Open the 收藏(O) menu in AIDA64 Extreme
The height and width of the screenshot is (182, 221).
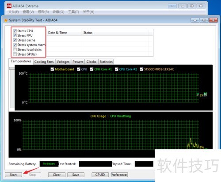pyautogui.click(x=58, y=12)
